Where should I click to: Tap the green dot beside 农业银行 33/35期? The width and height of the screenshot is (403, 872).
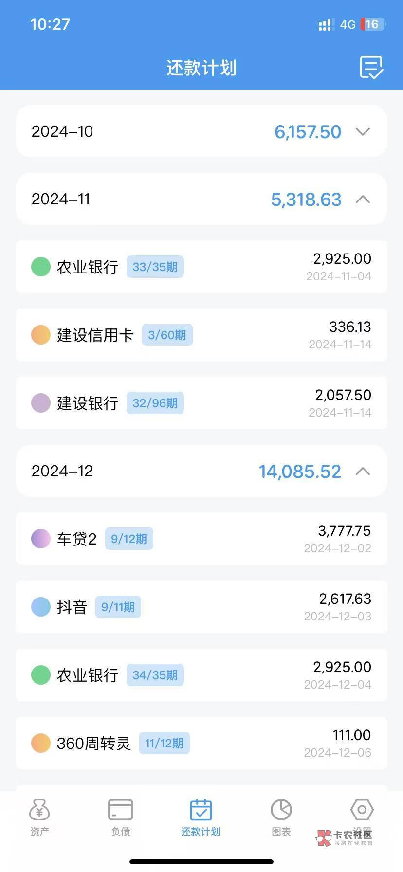click(41, 267)
